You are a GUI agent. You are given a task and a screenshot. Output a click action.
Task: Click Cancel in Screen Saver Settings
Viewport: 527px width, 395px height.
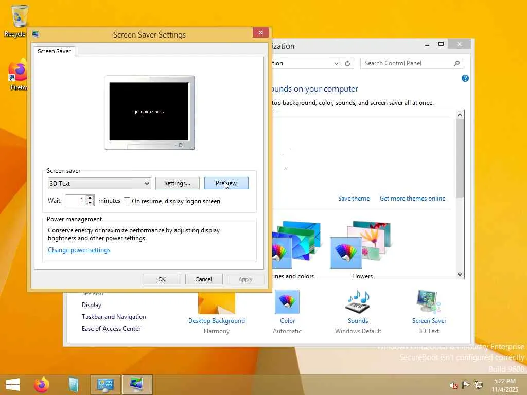(204, 279)
